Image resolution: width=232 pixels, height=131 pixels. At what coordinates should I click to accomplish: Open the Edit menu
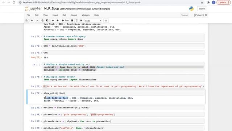tap(37, 15)
